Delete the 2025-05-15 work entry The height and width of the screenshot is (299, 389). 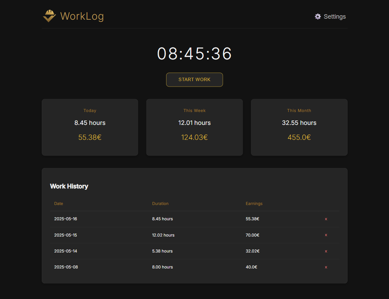[326, 235]
